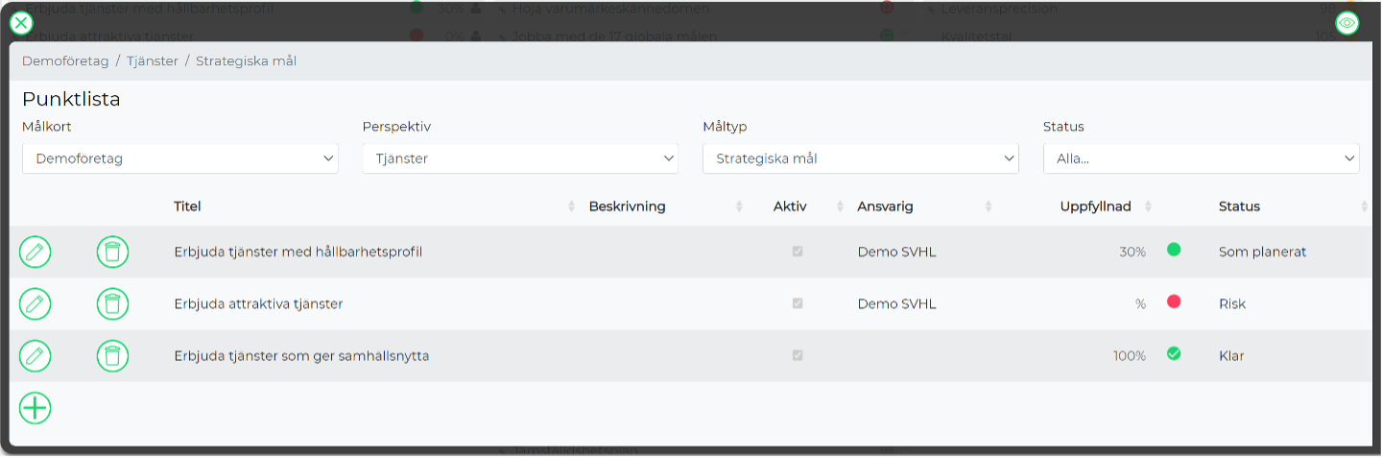Go to Demoföretag in the breadcrumb
The width and height of the screenshot is (1382, 458).
click(x=65, y=60)
